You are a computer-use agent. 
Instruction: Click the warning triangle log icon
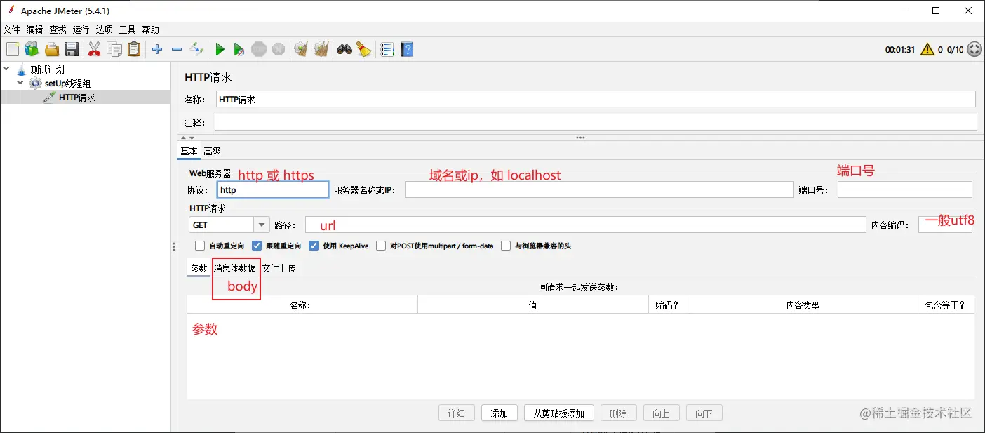click(927, 49)
